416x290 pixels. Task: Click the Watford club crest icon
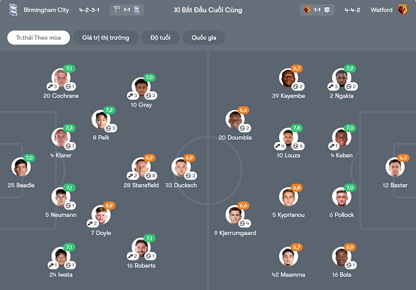(403, 10)
